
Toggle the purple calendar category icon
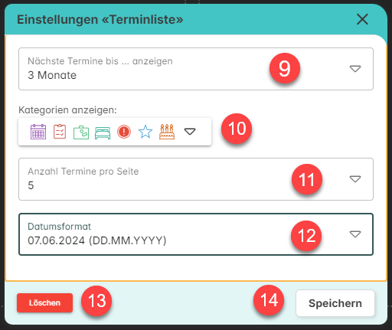click(38, 132)
